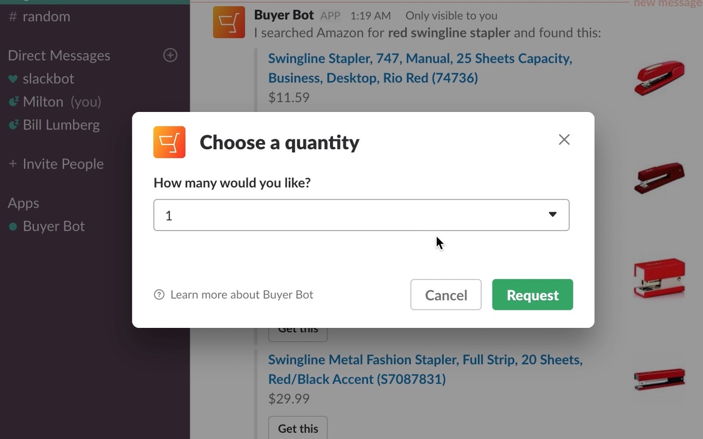Click the Buyer Bot cart icon in dialog
This screenshot has width=703, height=439.
pos(169,142)
